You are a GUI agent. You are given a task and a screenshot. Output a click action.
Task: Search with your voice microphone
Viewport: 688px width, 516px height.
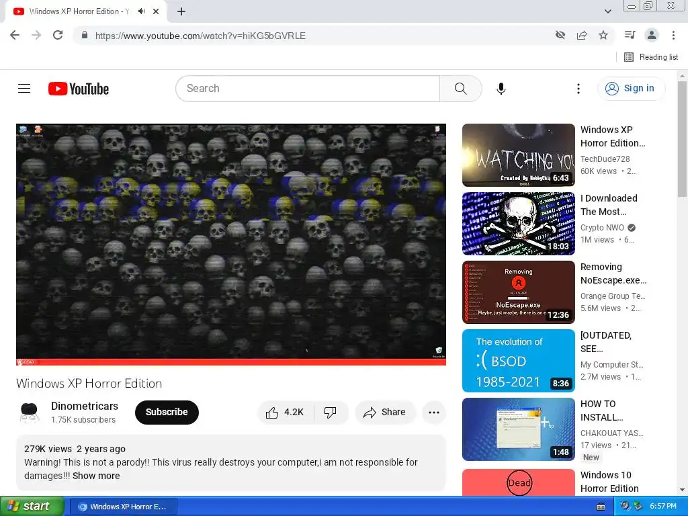(501, 89)
